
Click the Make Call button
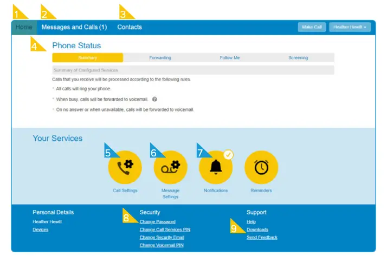(312, 27)
